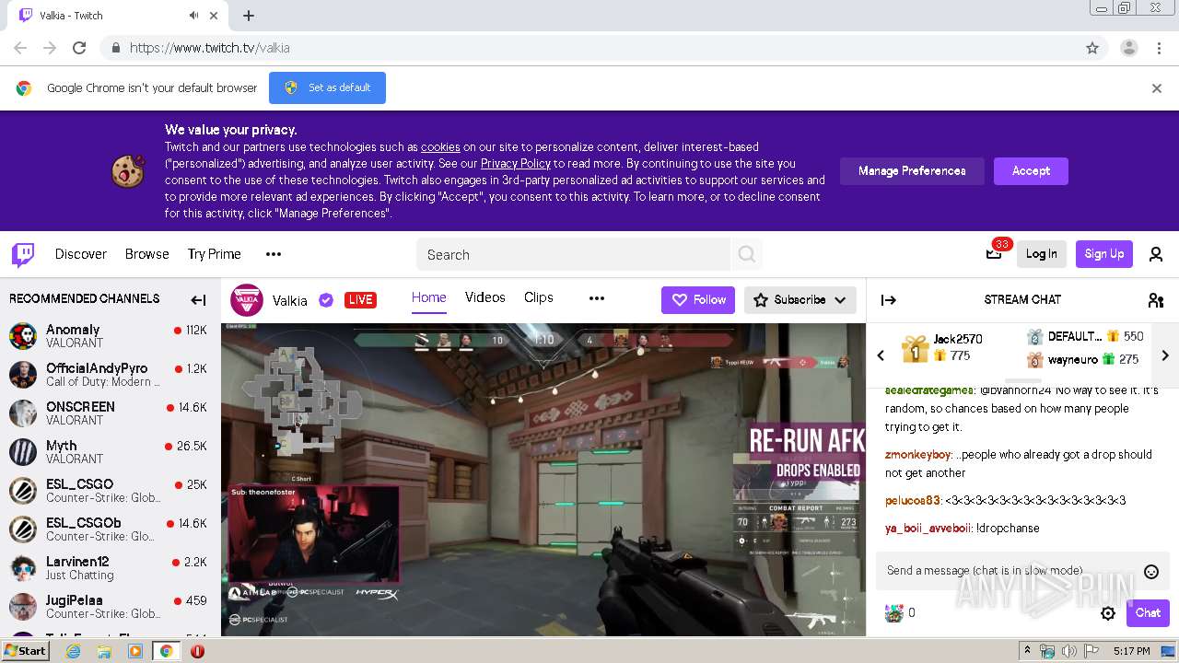Open the Prime loot notifications icon
This screenshot has width=1179, height=663.
coord(994,254)
